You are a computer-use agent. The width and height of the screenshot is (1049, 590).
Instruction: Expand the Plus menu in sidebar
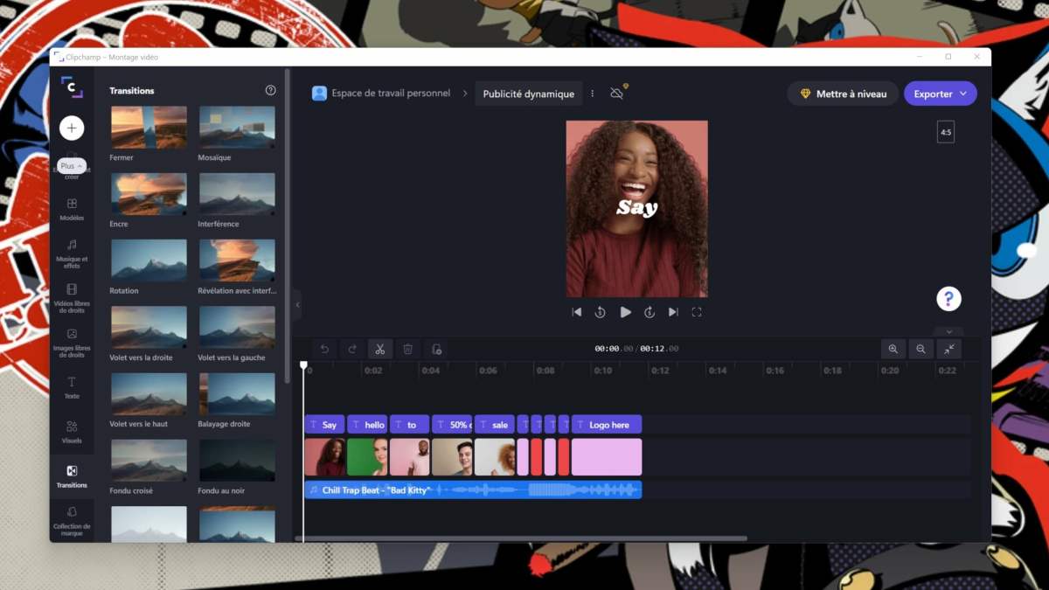click(x=72, y=166)
